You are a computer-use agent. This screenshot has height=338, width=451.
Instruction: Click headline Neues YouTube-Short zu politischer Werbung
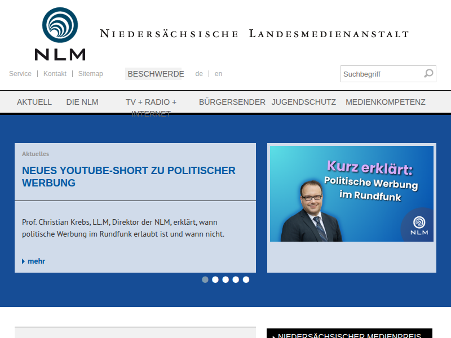point(129,177)
